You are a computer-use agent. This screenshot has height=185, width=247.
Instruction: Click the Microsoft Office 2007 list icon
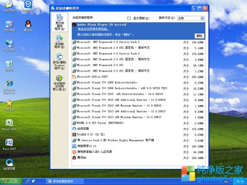point(74,77)
